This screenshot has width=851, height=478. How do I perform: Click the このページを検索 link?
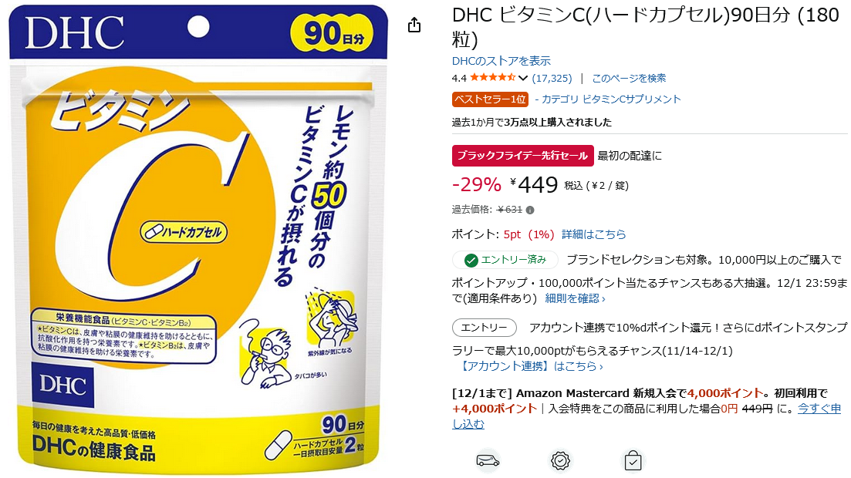[x=629, y=78]
